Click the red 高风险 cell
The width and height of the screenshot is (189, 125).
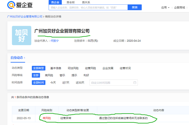(x=47, y=118)
